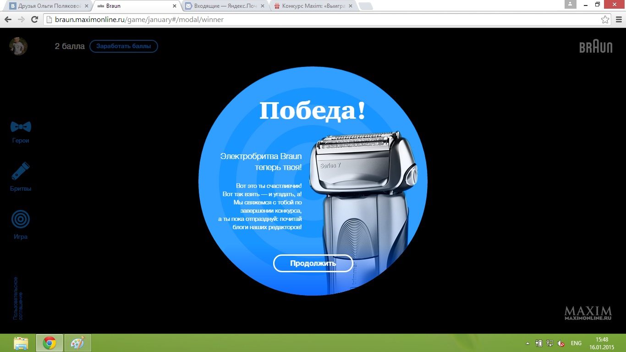Show hidden system tray icons
This screenshot has height=352, width=626.
click(527, 343)
